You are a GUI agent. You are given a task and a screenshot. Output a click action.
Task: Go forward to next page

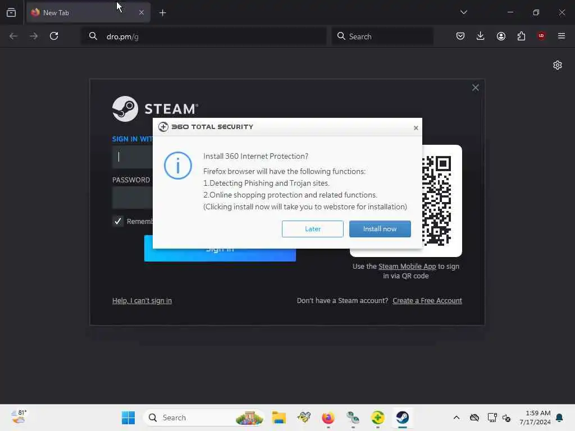coord(33,36)
